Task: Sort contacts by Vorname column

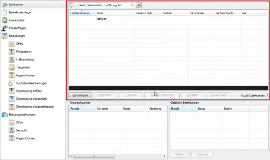Action: pyautogui.click(x=108, y=108)
